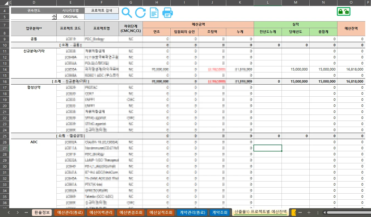Click the 업무분야** header cell
The height and width of the screenshot is (217, 371).
34,28
